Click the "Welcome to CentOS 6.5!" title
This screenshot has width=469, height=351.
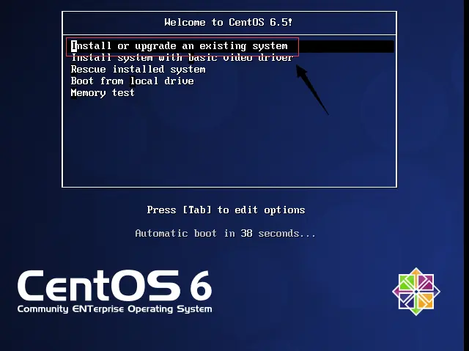(228, 23)
